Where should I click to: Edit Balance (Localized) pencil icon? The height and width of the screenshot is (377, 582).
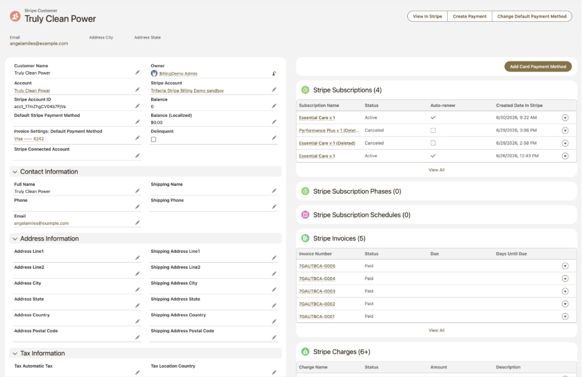274,122
